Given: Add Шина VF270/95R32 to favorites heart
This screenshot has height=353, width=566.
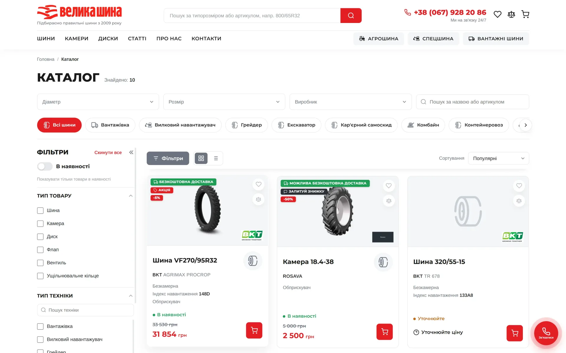Looking at the screenshot, I should tap(259, 184).
